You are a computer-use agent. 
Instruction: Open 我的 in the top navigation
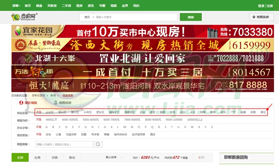136,6
